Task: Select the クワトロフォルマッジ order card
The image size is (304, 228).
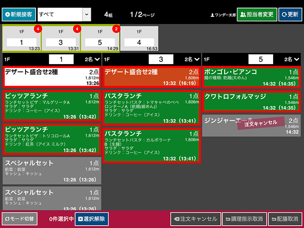Action: click(251, 101)
